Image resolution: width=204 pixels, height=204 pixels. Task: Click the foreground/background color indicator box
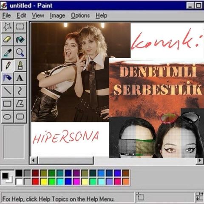click(x=7, y=178)
